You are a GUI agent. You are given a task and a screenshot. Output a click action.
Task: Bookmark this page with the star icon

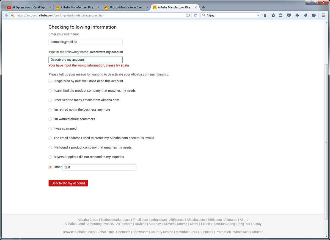click(273, 15)
